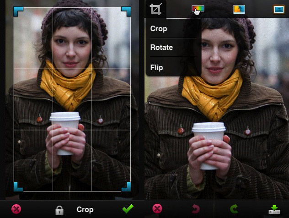
Task: Click the bottom-left crop corner handle
Action: pyautogui.click(x=17, y=187)
